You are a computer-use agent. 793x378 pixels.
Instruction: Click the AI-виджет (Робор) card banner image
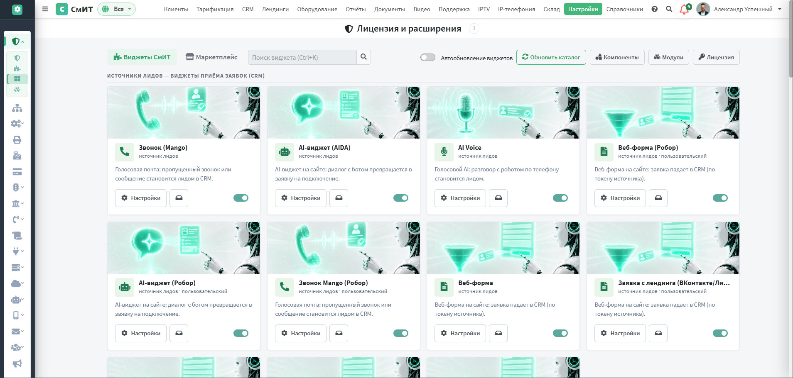[184, 248]
